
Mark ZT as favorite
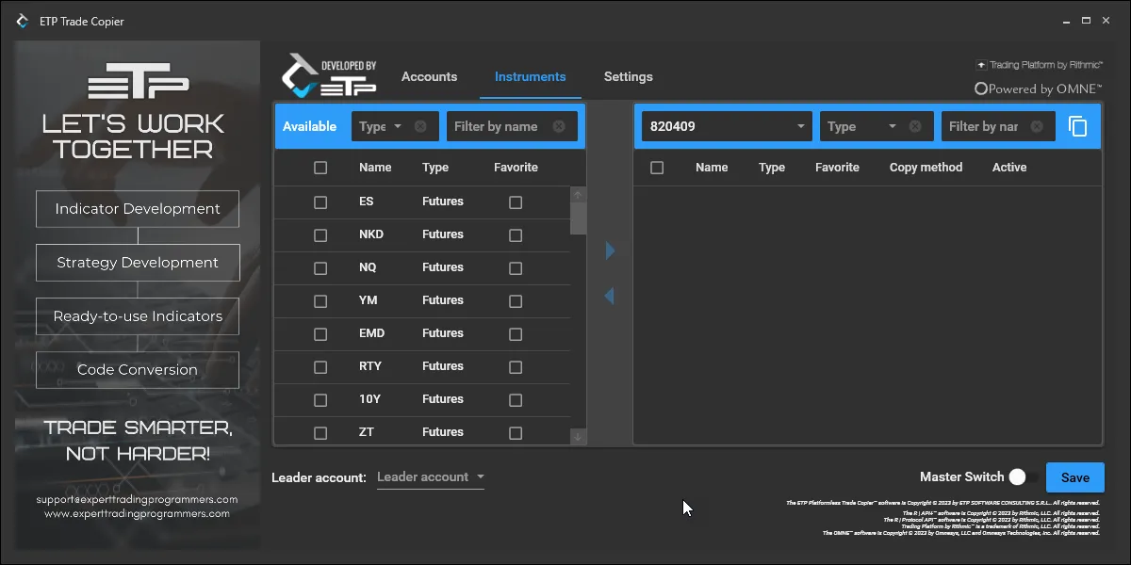516,432
